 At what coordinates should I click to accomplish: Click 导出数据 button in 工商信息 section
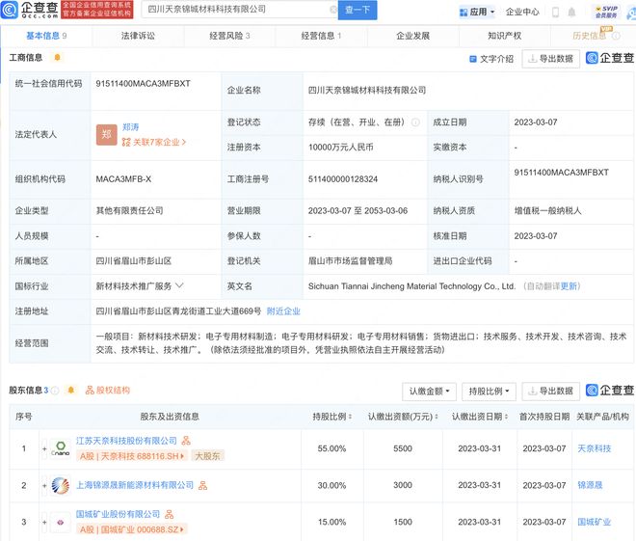pos(551,59)
